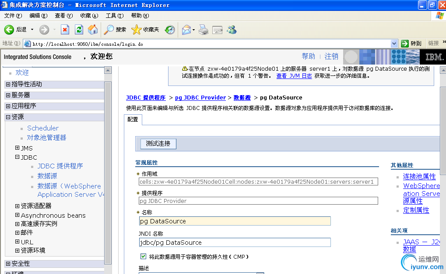This screenshot has height=274, width=446.
Task: Follow the 查看 JVM 日志 link
Action: pos(294,76)
